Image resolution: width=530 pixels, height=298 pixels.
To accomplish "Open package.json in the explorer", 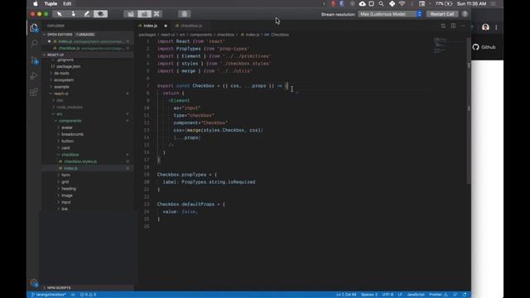I will (68, 66).
